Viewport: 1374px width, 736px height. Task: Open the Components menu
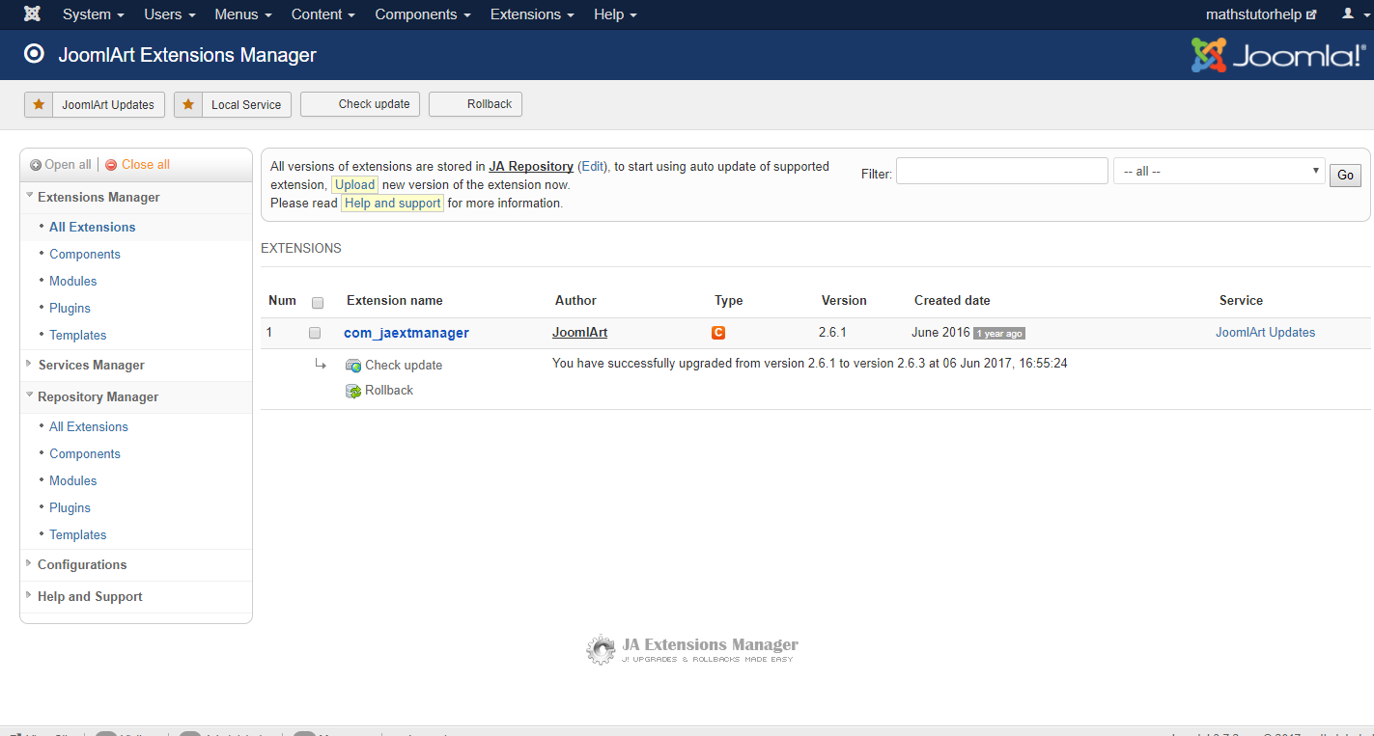pyautogui.click(x=423, y=14)
